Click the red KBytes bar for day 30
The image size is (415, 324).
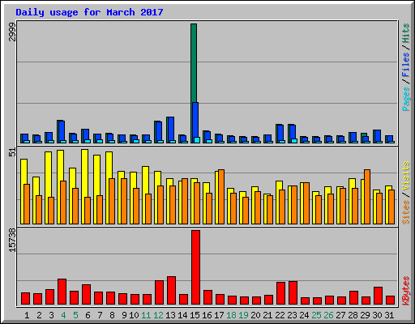click(378, 296)
